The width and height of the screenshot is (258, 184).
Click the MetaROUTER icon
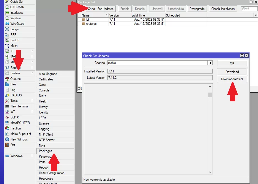(x=7, y=123)
